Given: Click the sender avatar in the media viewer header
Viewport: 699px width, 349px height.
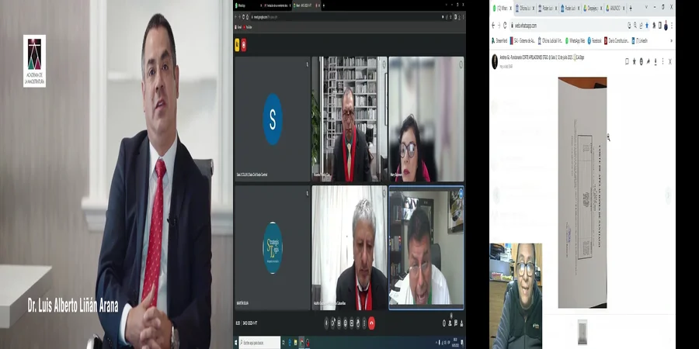Looking at the screenshot, I should point(495,61).
